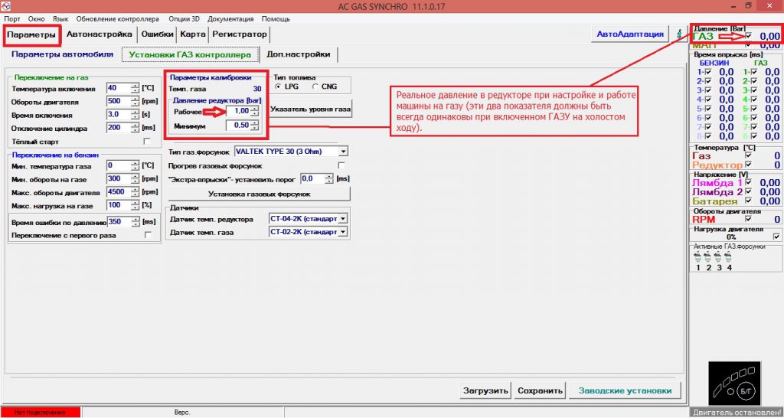Open the Датчик темп. газа dropdown
Image resolution: width=784 pixels, height=418 pixels.
(342, 232)
